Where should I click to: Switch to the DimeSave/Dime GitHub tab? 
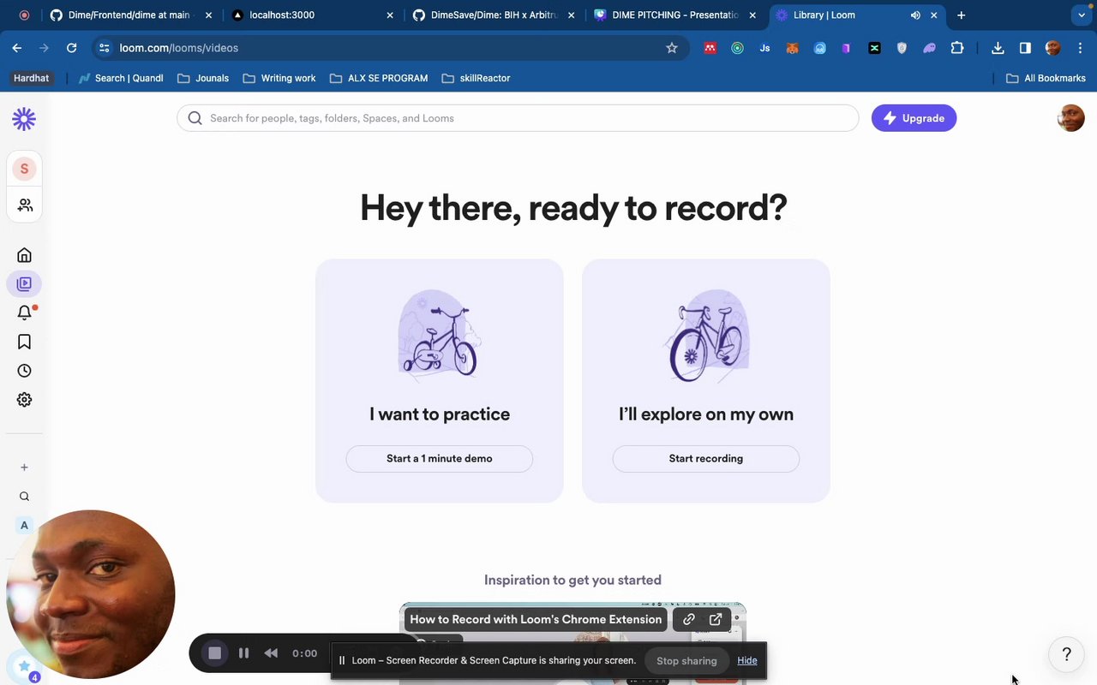click(495, 15)
